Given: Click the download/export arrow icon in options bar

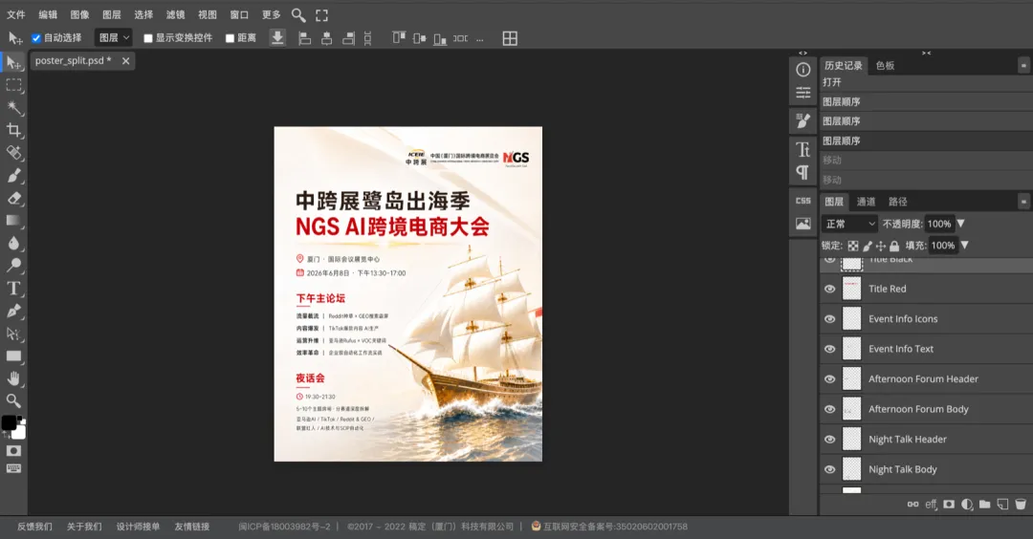Looking at the screenshot, I should (x=277, y=37).
